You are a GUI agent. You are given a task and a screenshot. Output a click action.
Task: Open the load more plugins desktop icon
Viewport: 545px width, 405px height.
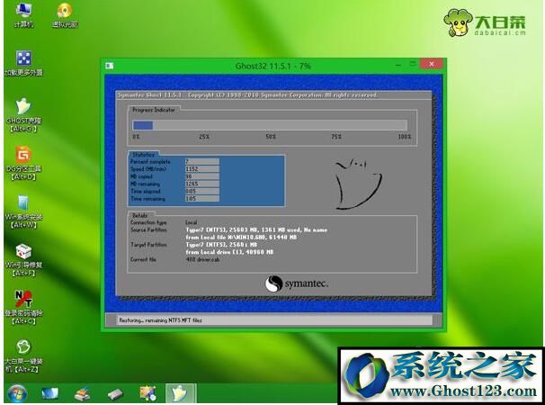coord(23,63)
